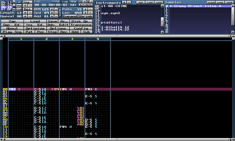Screen dimensions: 235x141
Task: Click the SEQ order button
Action: [x=19, y=6]
